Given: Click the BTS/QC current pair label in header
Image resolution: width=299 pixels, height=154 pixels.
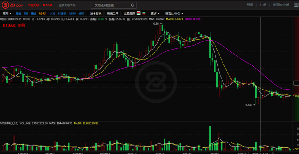Looking at the screenshot, I should 47,5.
